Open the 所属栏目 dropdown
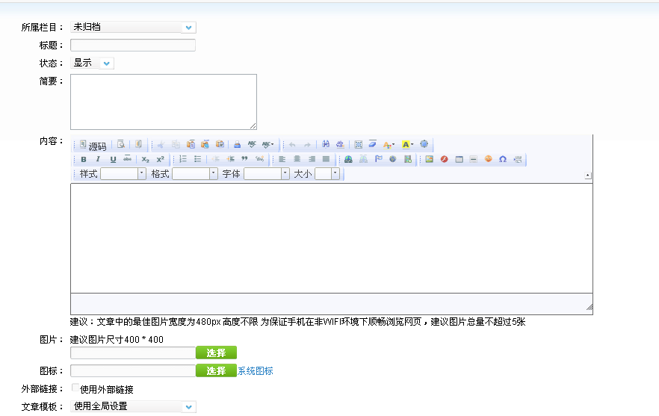Screen dimensions: 659x416 click(188, 28)
